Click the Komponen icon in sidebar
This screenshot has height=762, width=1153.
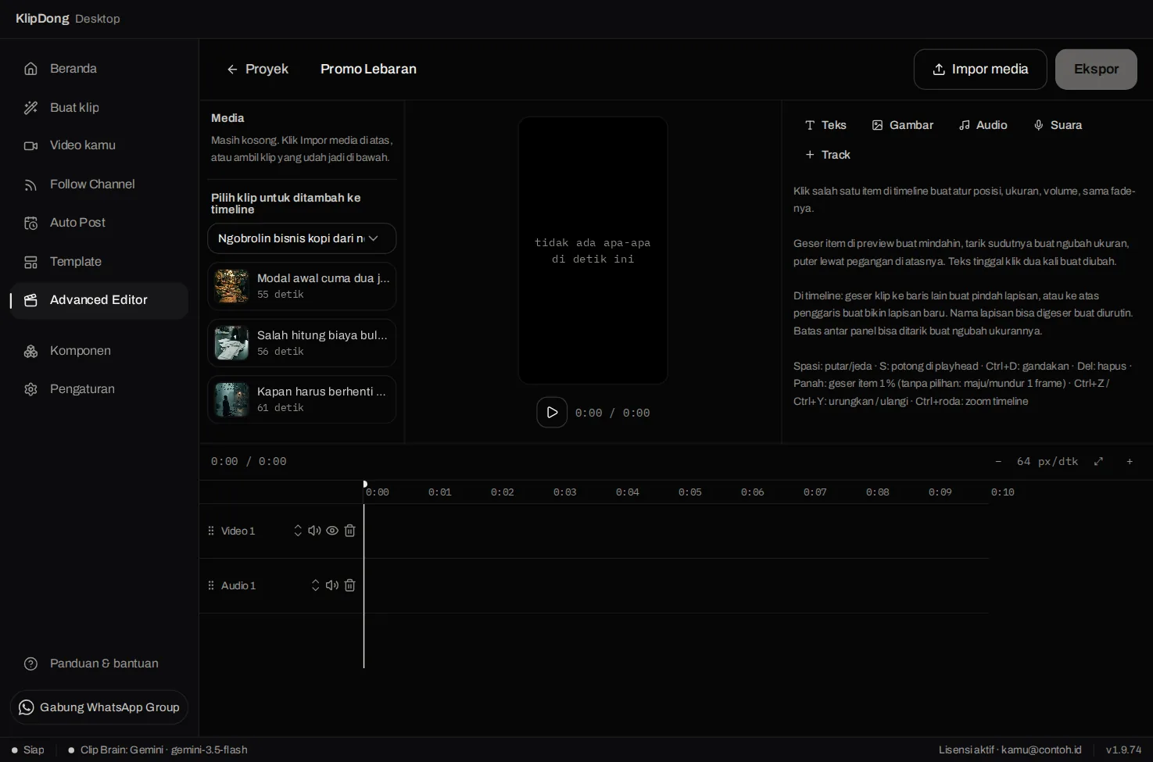pos(30,351)
